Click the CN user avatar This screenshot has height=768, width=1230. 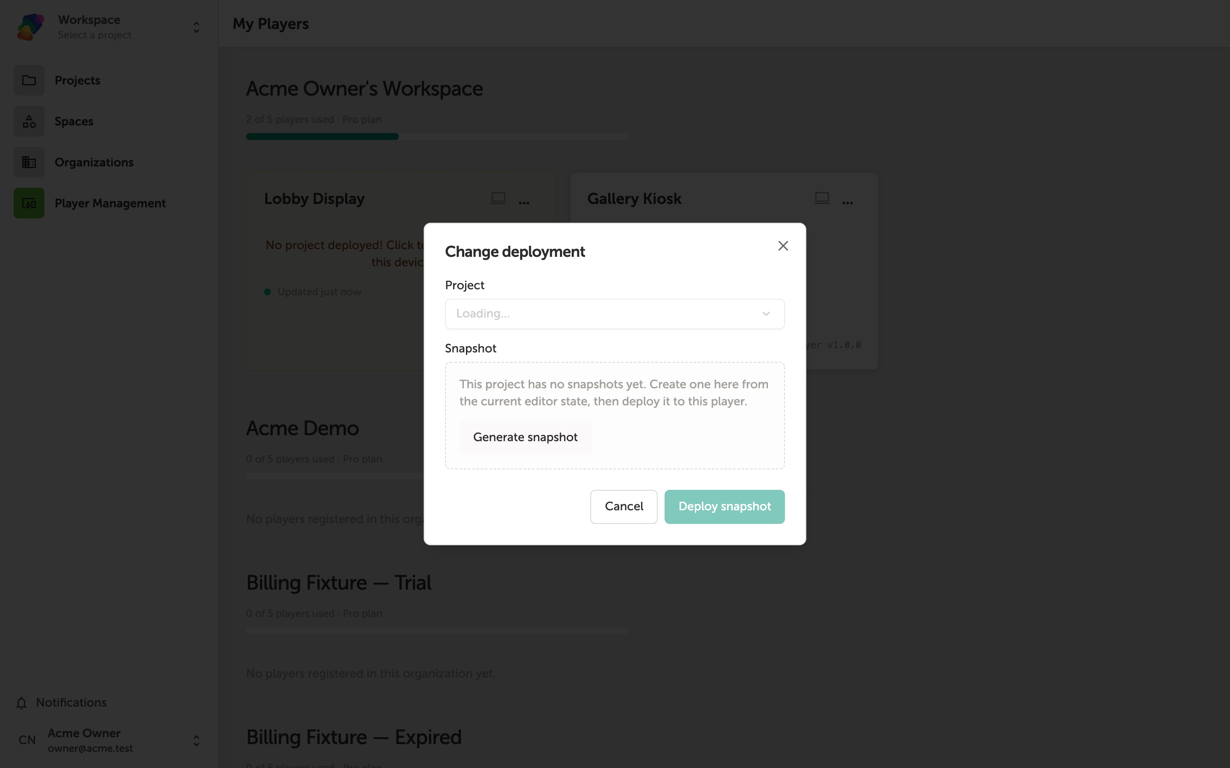pyautogui.click(x=27, y=740)
